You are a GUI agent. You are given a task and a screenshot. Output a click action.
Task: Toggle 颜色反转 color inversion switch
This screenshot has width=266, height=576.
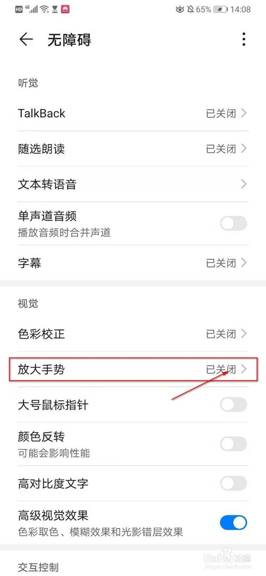[x=233, y=444]
